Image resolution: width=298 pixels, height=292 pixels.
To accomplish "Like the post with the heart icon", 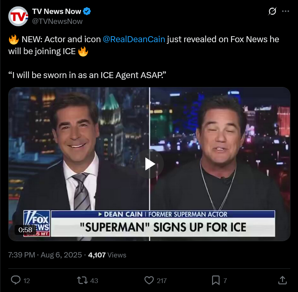I will pos(149,280).
